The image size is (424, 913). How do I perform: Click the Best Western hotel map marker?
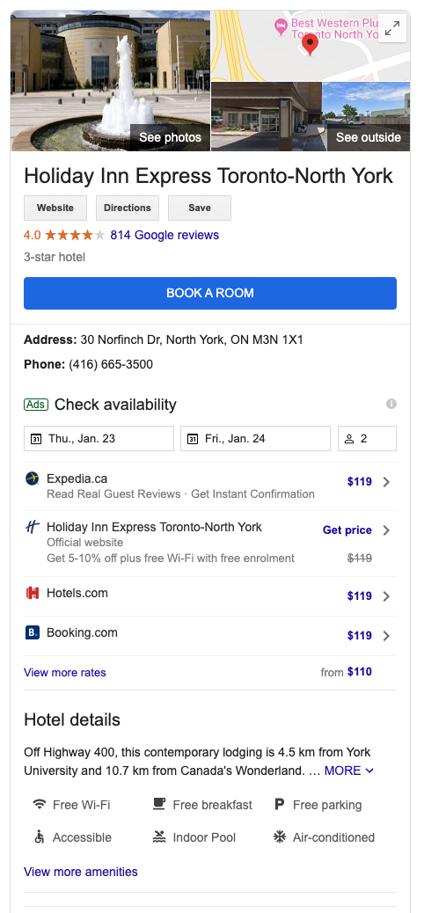pos(281,25)
